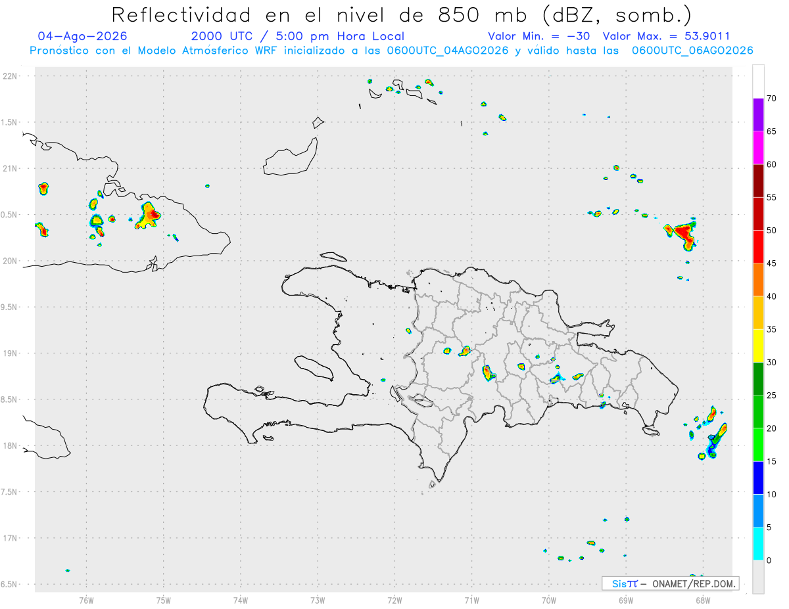Screen dimensions: 789x609
Task: Click the dark blue 10 to 15 dBZ band
Action: (758, 478)
